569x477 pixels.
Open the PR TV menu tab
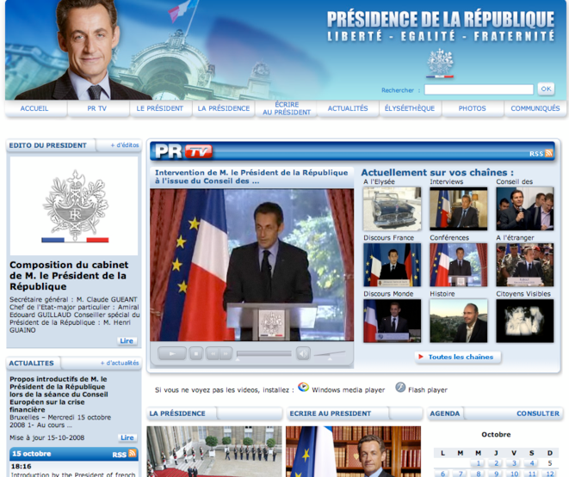coord(97,108)
